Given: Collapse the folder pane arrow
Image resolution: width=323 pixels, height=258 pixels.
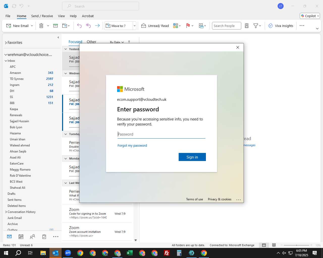Looking at the screenshot, I should click(58, 38).
